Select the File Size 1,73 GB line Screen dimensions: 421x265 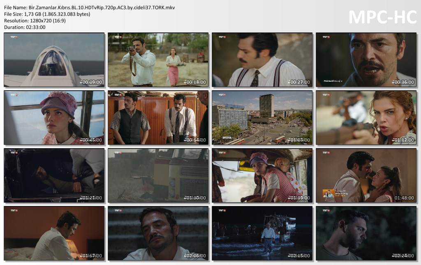pos(47,14)
